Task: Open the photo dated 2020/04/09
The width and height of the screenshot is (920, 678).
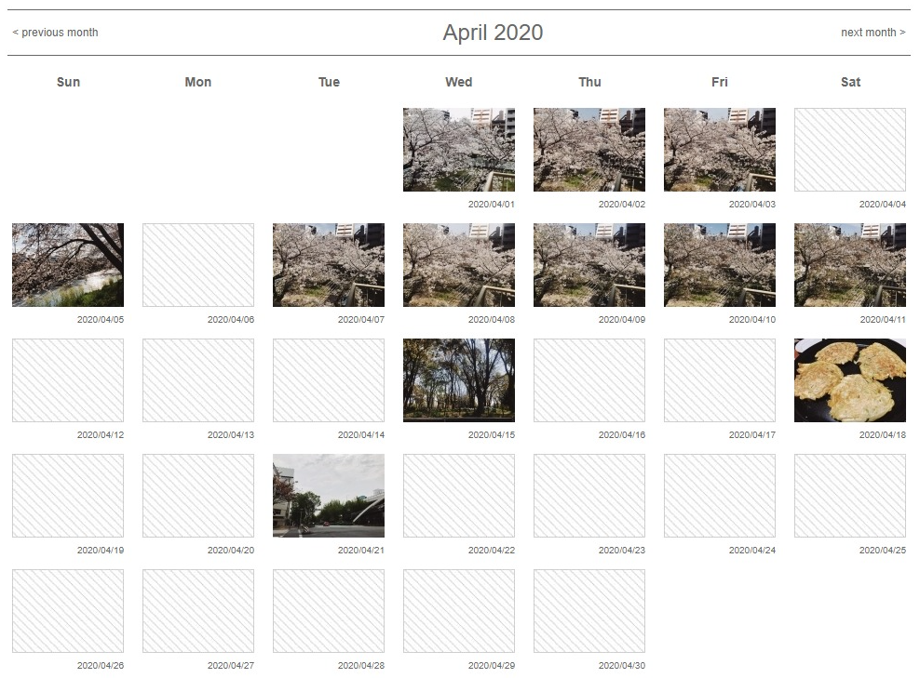Action: coord(589,265)
